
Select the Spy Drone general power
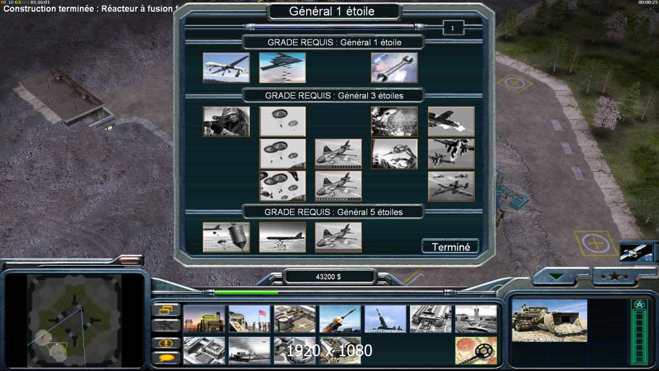pos(226,67)
